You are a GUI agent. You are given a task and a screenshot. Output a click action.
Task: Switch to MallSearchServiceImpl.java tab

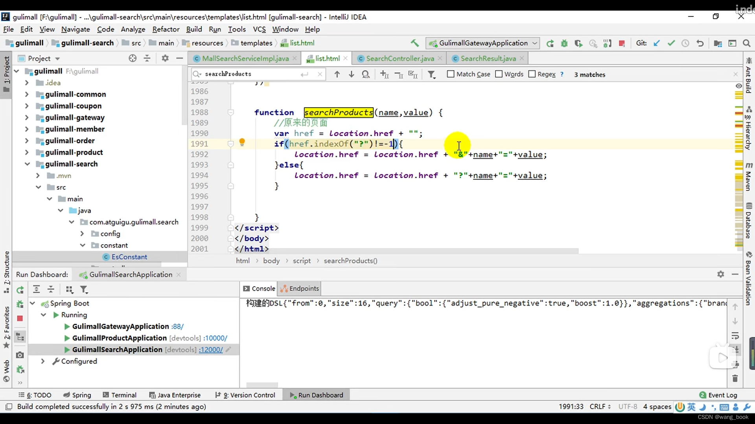point(245,58)
